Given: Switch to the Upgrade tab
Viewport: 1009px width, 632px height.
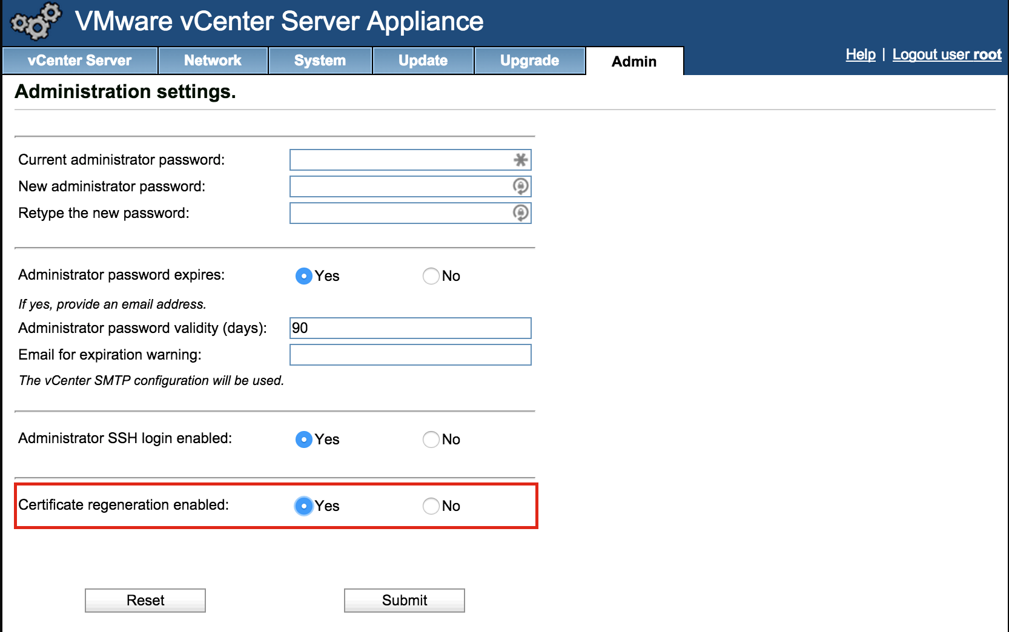Looking at the screenshot, I should pos(528,60).
